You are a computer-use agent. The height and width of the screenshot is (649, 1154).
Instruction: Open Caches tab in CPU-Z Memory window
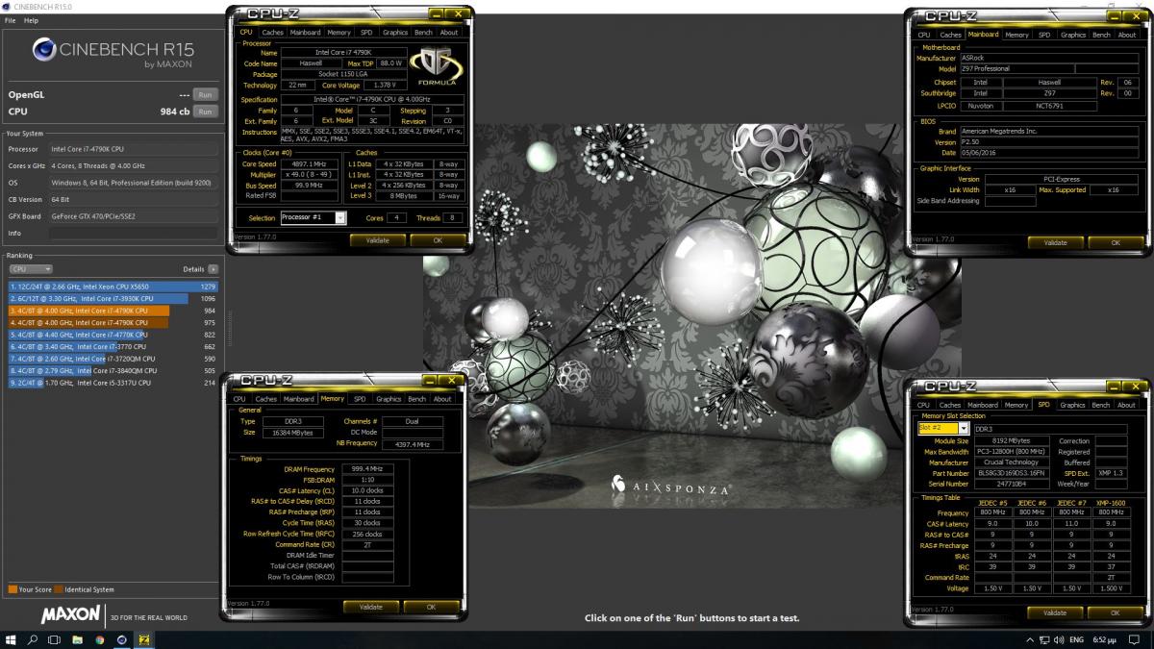266,399
